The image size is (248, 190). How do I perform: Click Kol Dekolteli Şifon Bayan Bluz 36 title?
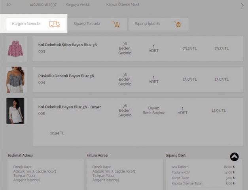(x=67, y=45)
